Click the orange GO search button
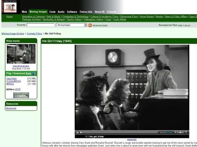Image resolution: width=197 pixels, height=147 pixels. pos(90,25)
